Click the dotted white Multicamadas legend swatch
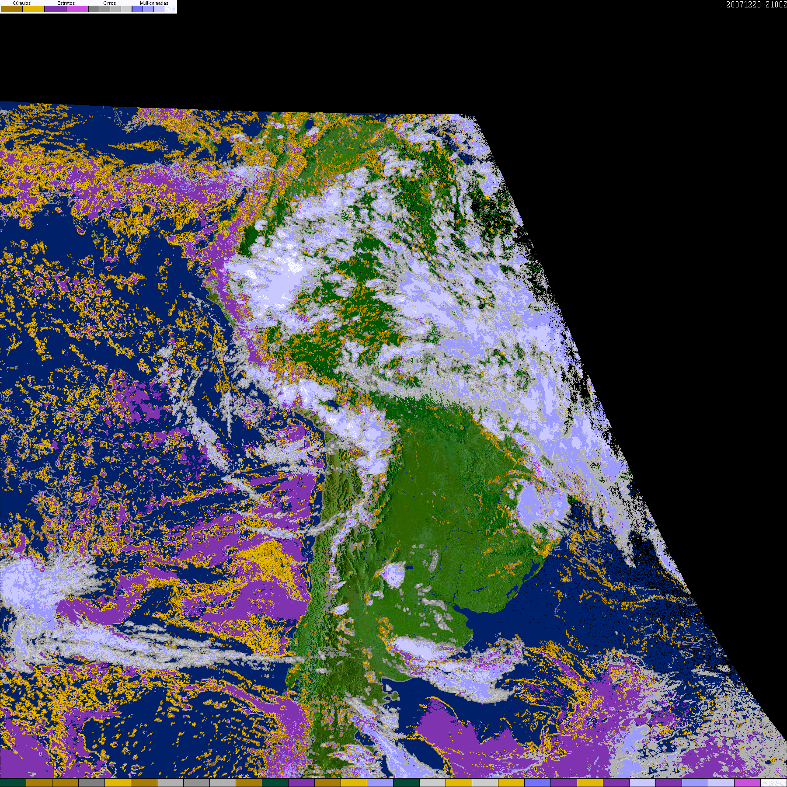Viewport: 787px width, 787px height. pyautogui.click(x=171, y=9)
